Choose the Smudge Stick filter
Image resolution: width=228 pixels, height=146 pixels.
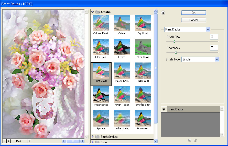[x=143, y=95]
